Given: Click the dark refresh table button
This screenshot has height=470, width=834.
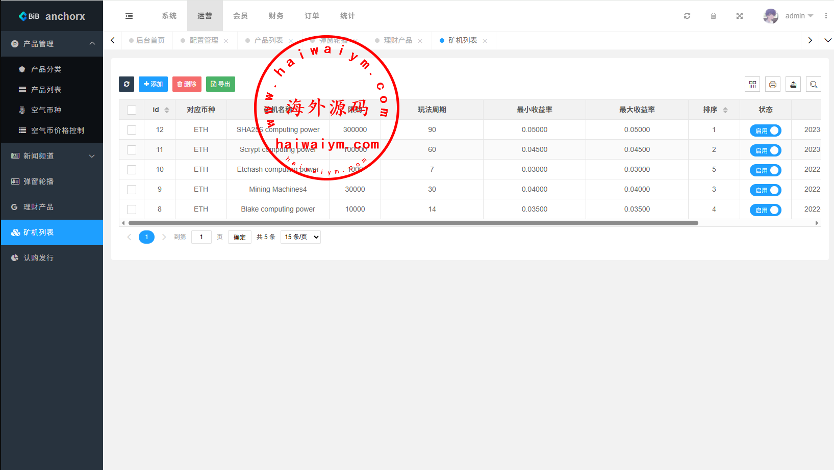Looking at the screenshot, I should tap(127, 84).
